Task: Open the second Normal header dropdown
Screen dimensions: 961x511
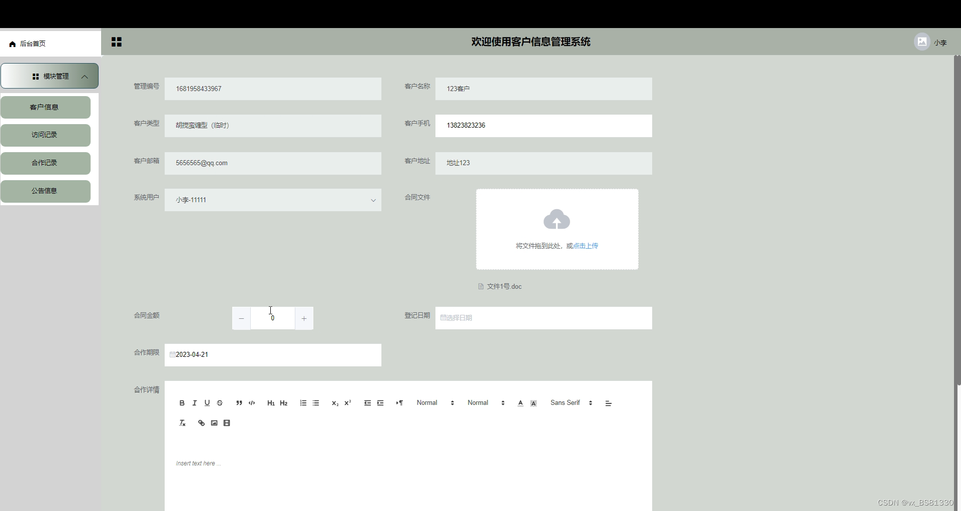Action: (x=486, y=403)
